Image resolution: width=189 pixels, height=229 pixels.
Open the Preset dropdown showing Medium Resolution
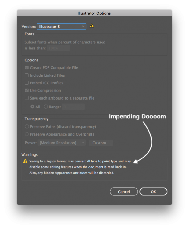point(62,143)
